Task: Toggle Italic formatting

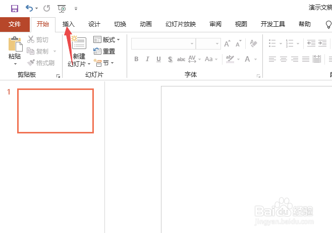Action: pos(147,59)
